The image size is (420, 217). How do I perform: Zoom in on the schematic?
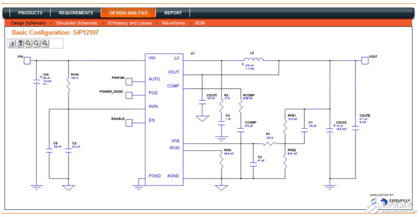point(28,43)
